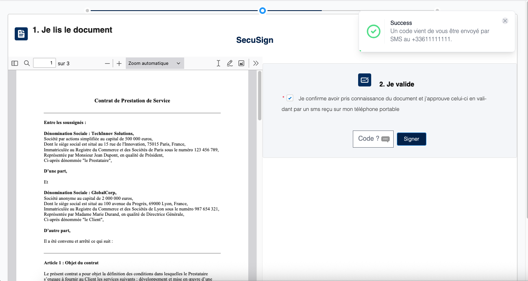
Task: Click the PDF viewer vertical scrollbar
Action: [259, 96]
